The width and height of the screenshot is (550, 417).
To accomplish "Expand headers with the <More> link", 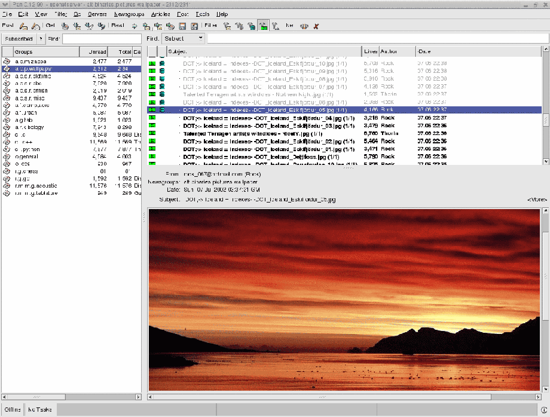I will [536, 199].
